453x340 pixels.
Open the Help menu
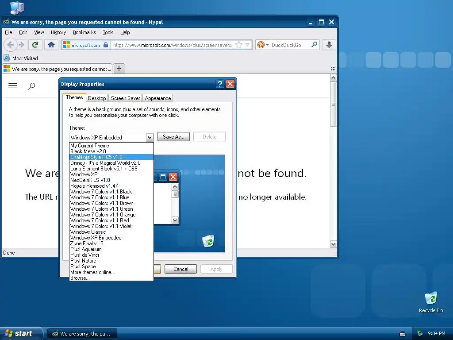(x=125, y=32)
